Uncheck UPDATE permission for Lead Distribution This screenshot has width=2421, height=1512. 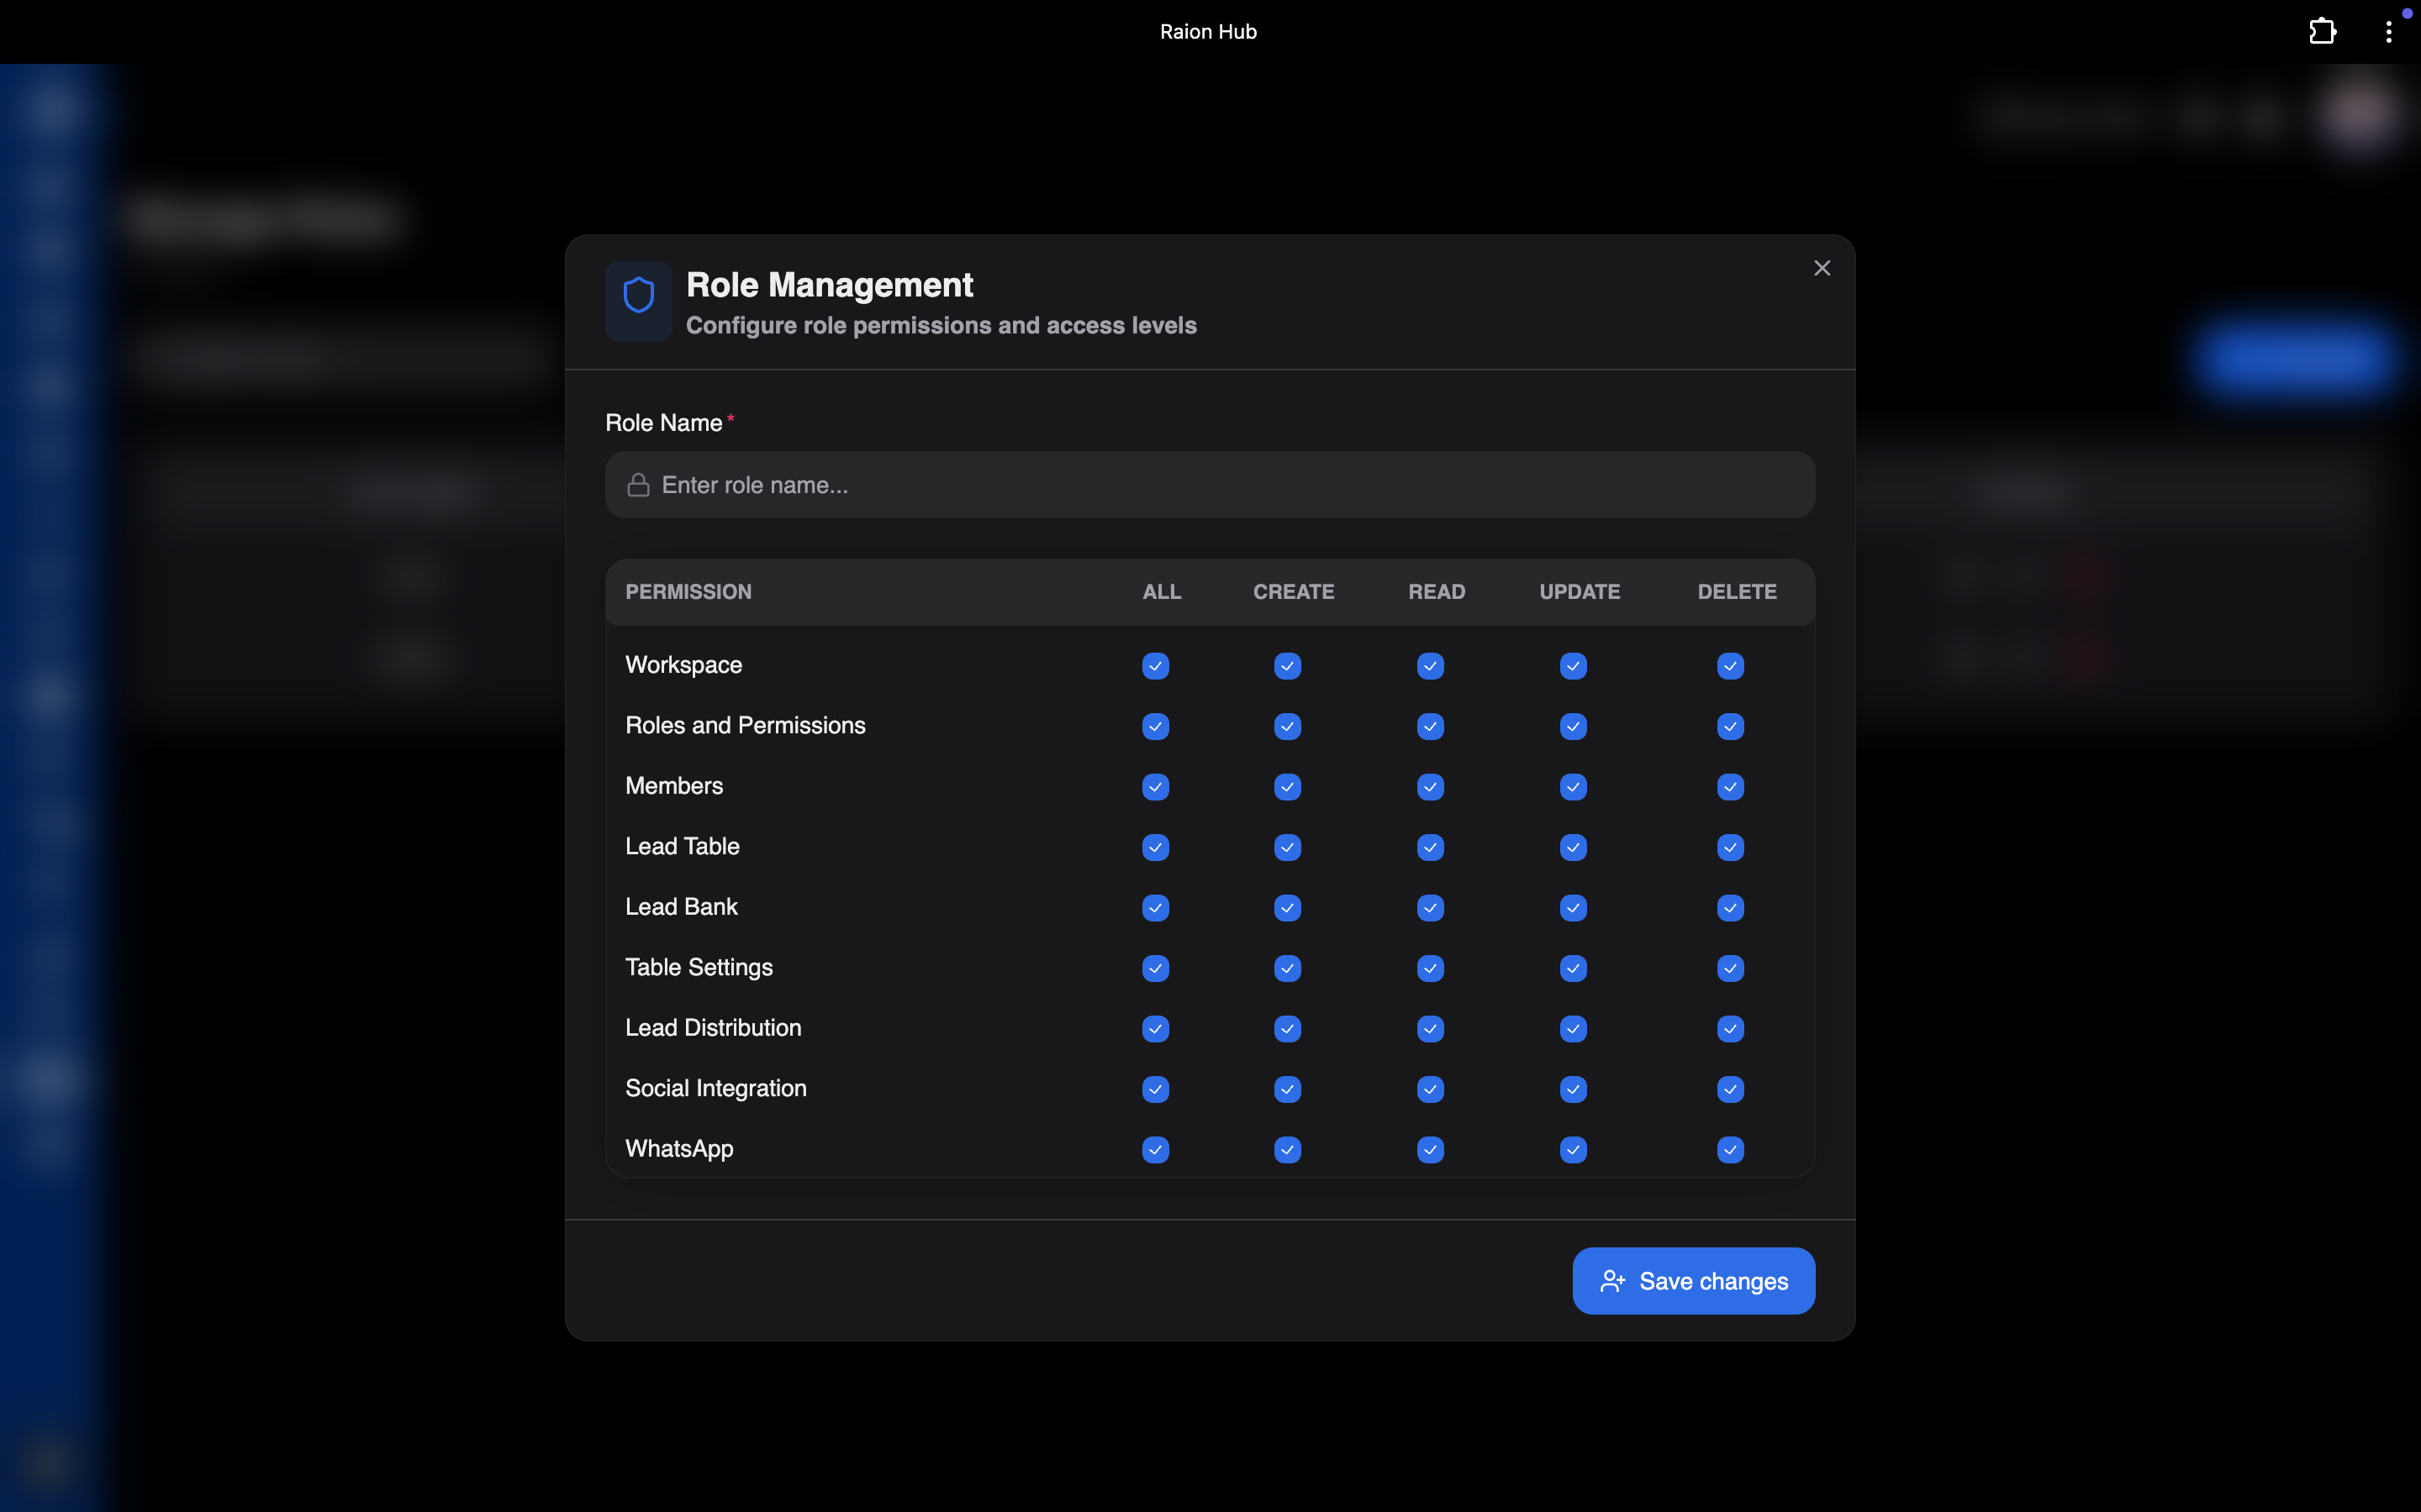click(x=1574, y=1029)
